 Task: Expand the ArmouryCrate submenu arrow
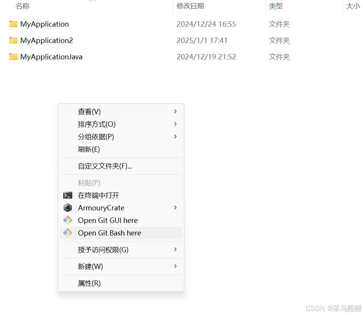pos(175,208)
